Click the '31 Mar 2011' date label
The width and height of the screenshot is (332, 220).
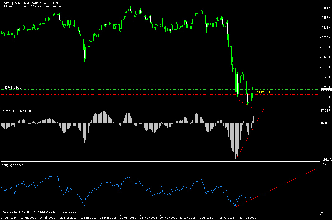pos(108,218)
